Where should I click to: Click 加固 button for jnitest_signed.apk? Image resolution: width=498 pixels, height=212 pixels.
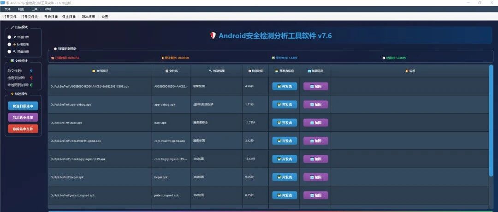click(x=316, y=195)
